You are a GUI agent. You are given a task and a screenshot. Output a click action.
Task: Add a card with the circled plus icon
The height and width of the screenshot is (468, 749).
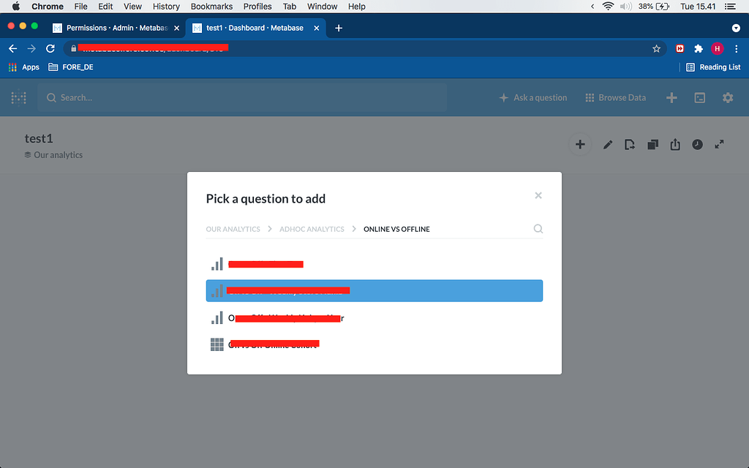pyautogui.click(x=580, y=144)
